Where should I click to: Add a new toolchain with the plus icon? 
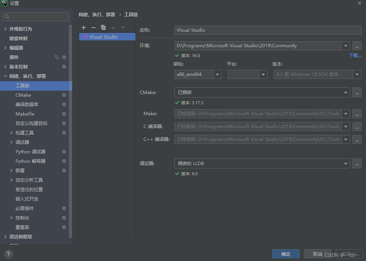[84, 27]
